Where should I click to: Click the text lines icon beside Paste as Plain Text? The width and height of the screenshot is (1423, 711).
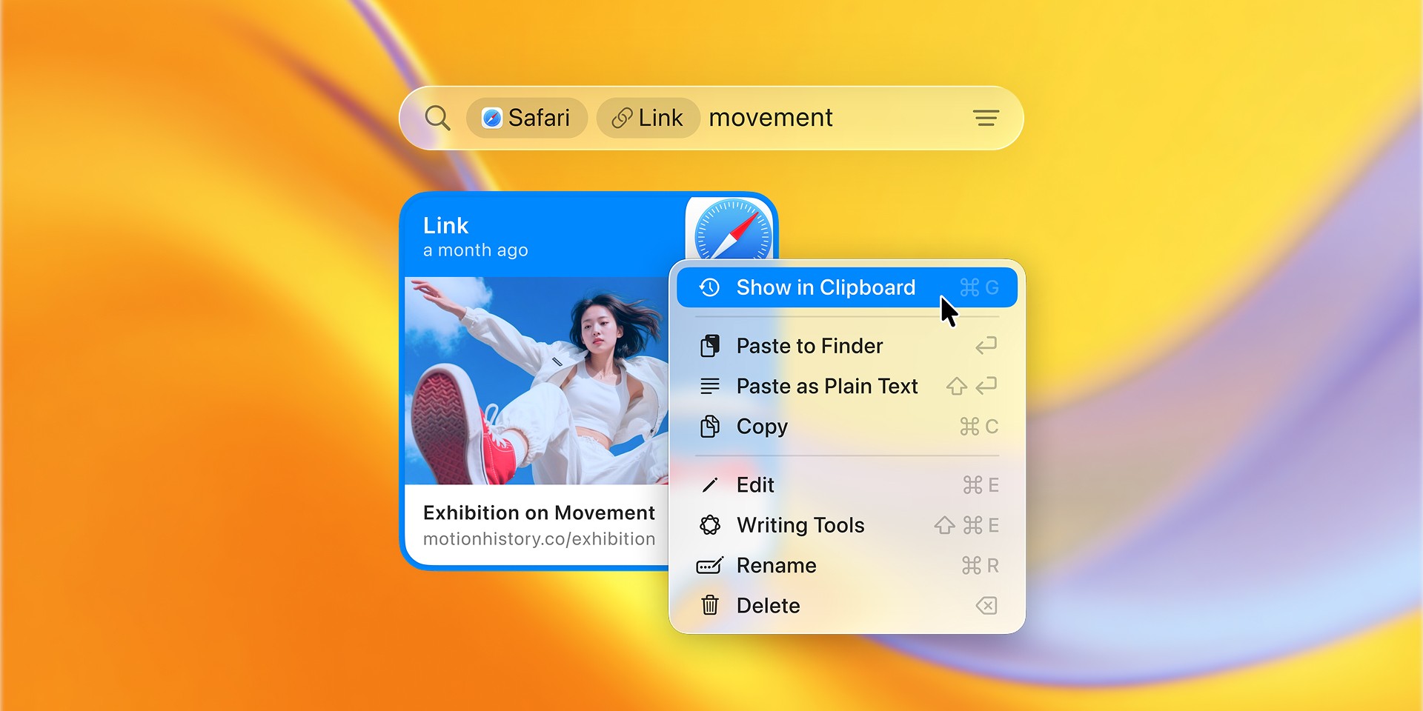point(709,386)
